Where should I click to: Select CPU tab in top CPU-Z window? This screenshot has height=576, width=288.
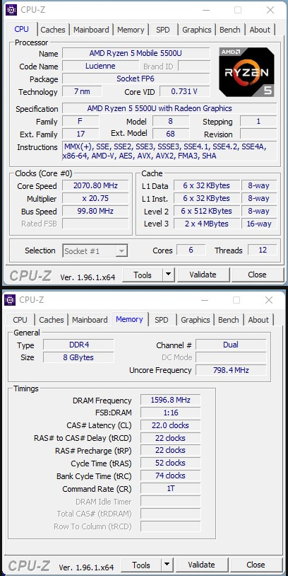tap(21, 29)
